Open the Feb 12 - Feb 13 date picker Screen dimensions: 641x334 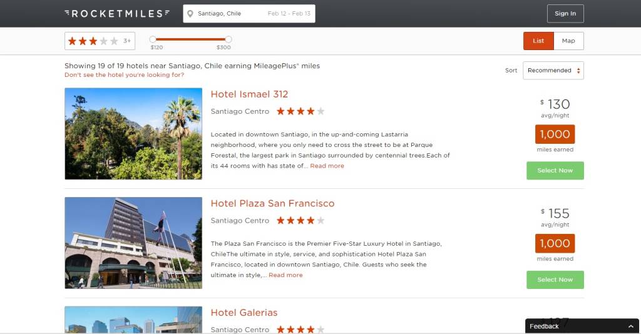coord(289,14)
